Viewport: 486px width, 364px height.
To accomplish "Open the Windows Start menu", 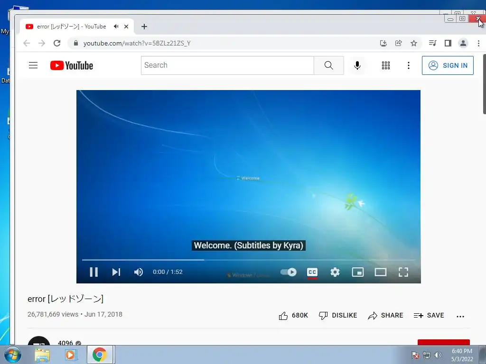I will (12, 355).
